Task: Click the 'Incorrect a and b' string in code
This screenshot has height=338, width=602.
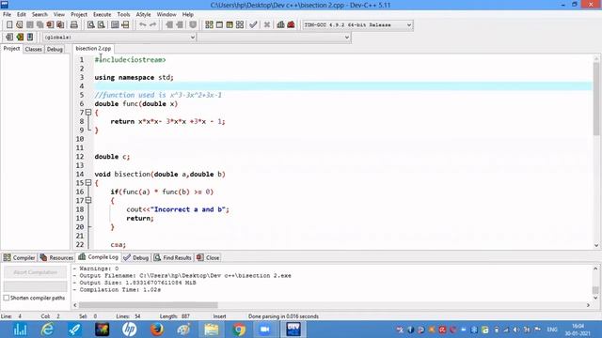Action: (x=188, y=209)
